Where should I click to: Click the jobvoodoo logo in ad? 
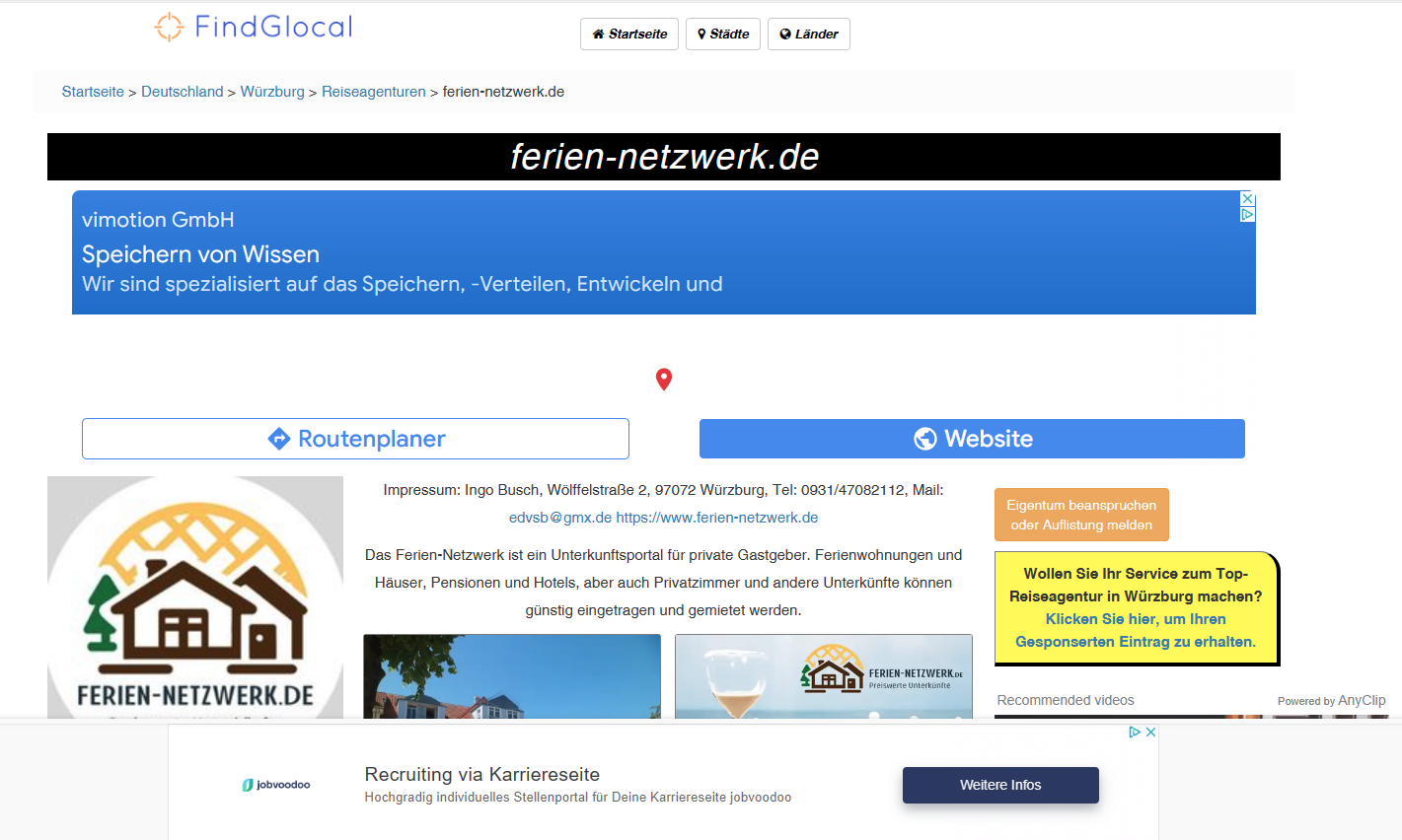tap(276, 785)
